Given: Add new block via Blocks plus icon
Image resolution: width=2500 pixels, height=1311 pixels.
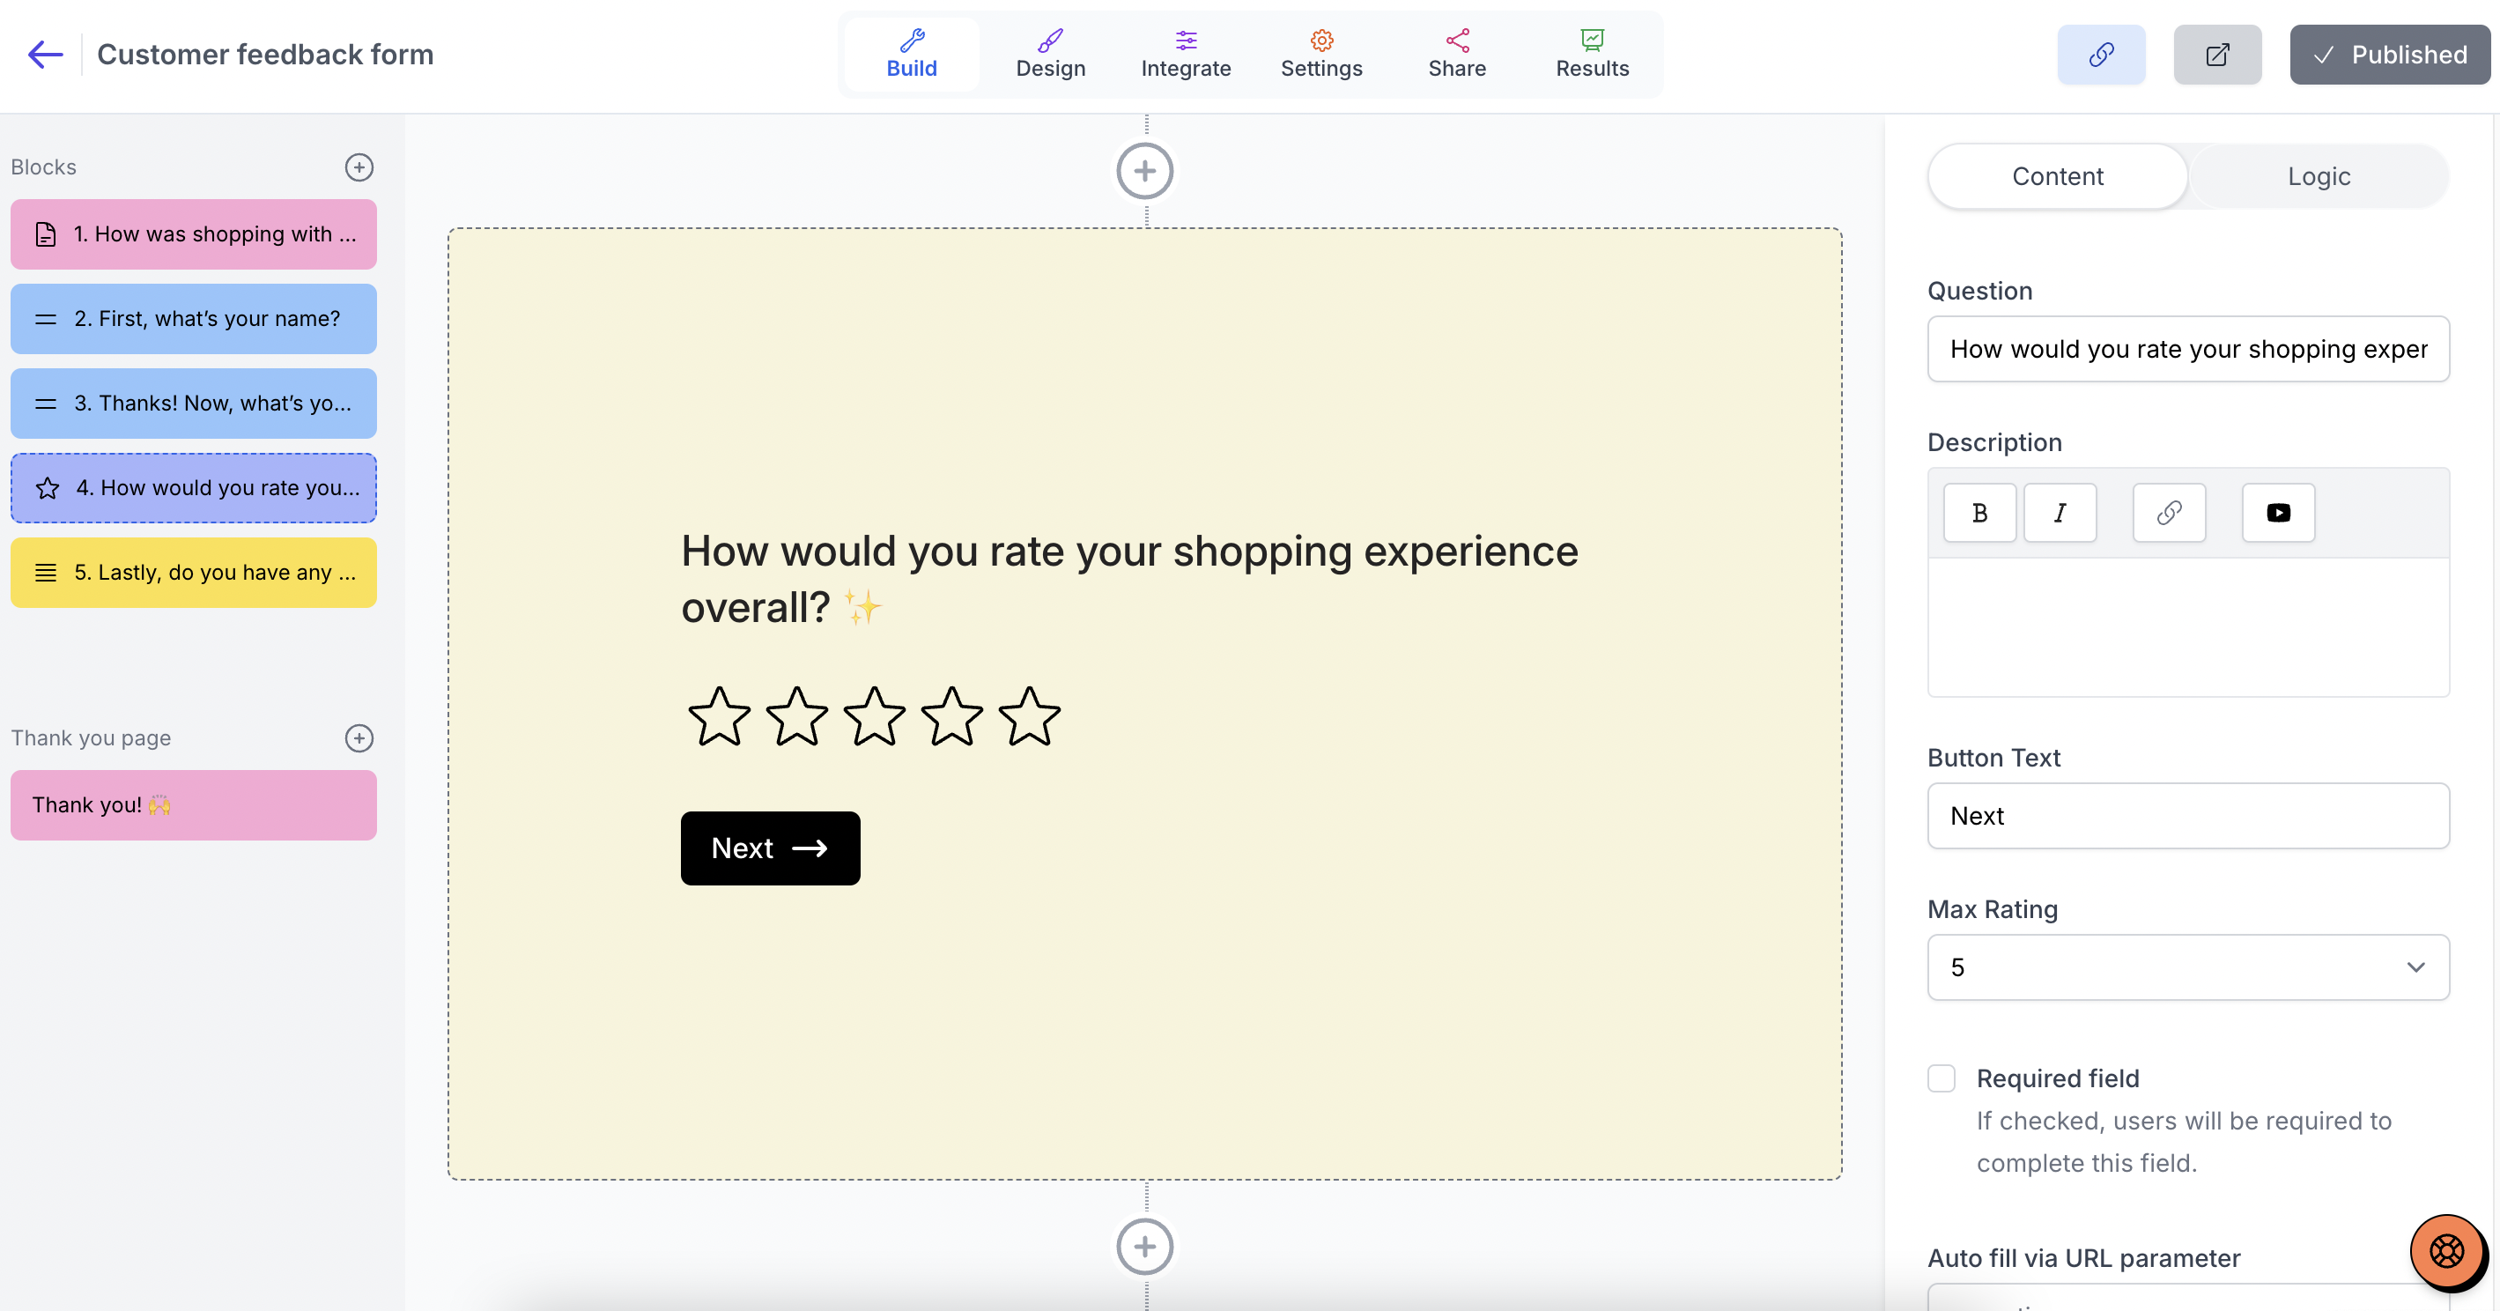Looking at the screenshot, I should 359,167.
